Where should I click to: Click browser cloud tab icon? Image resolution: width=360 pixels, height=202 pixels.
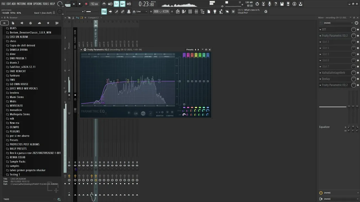pyautogui.click(x=39, y=23)
